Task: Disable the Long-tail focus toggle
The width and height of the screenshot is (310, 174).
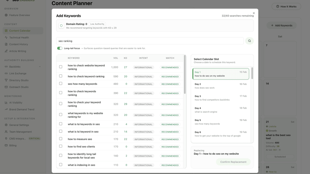Action: click(x=60, y=48)
